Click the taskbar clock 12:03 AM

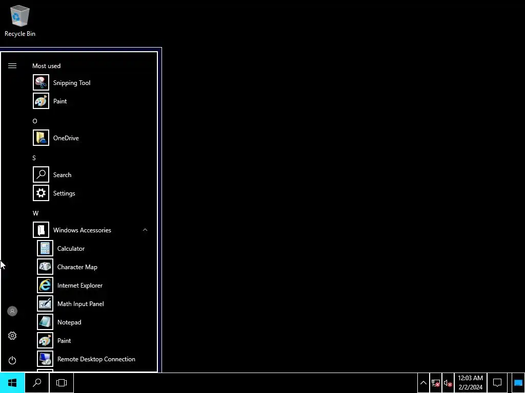coord(471,383)
